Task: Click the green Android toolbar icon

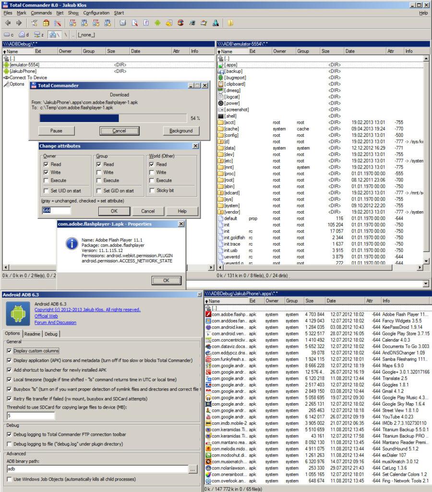Action: point(157,23)
